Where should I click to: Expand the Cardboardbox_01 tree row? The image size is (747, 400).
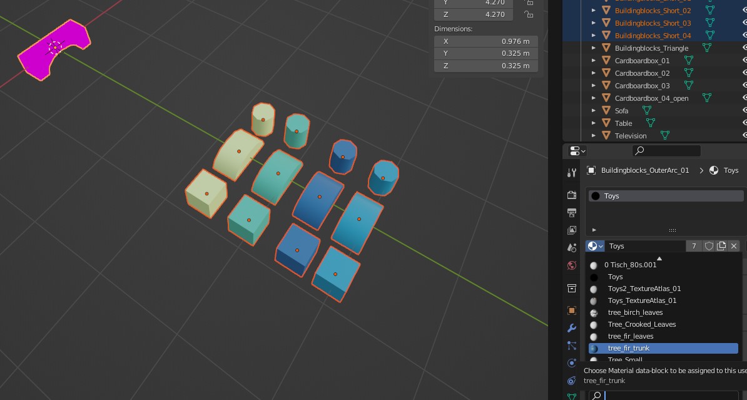point(594,61)
